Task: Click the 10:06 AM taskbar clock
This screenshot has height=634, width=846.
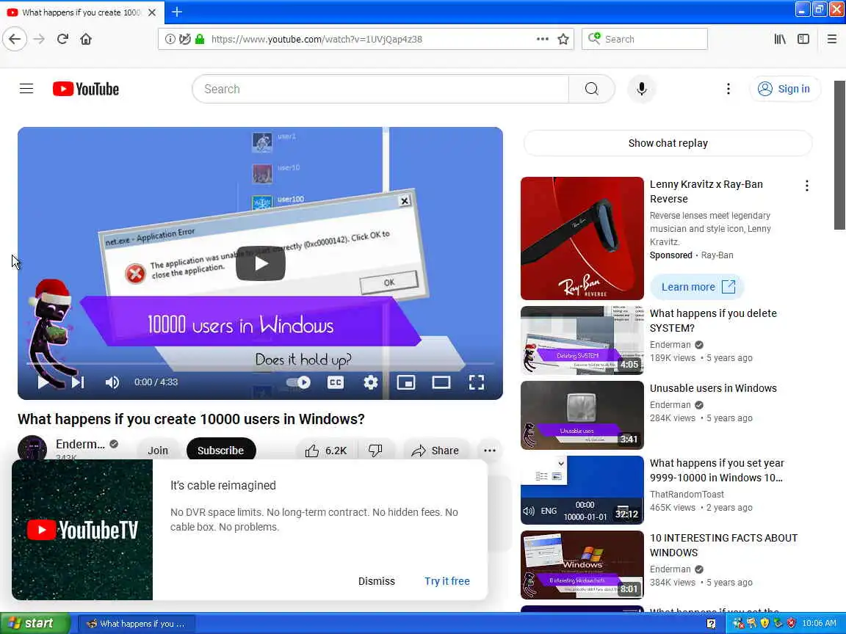Action: 819,623
